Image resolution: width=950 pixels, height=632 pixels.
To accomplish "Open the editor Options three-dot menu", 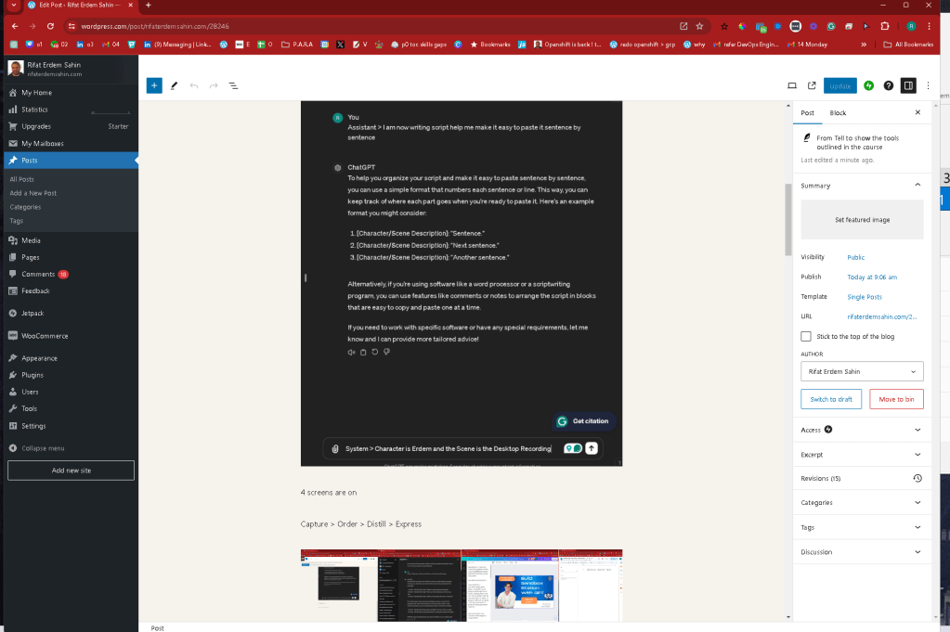I will [929, 86].
